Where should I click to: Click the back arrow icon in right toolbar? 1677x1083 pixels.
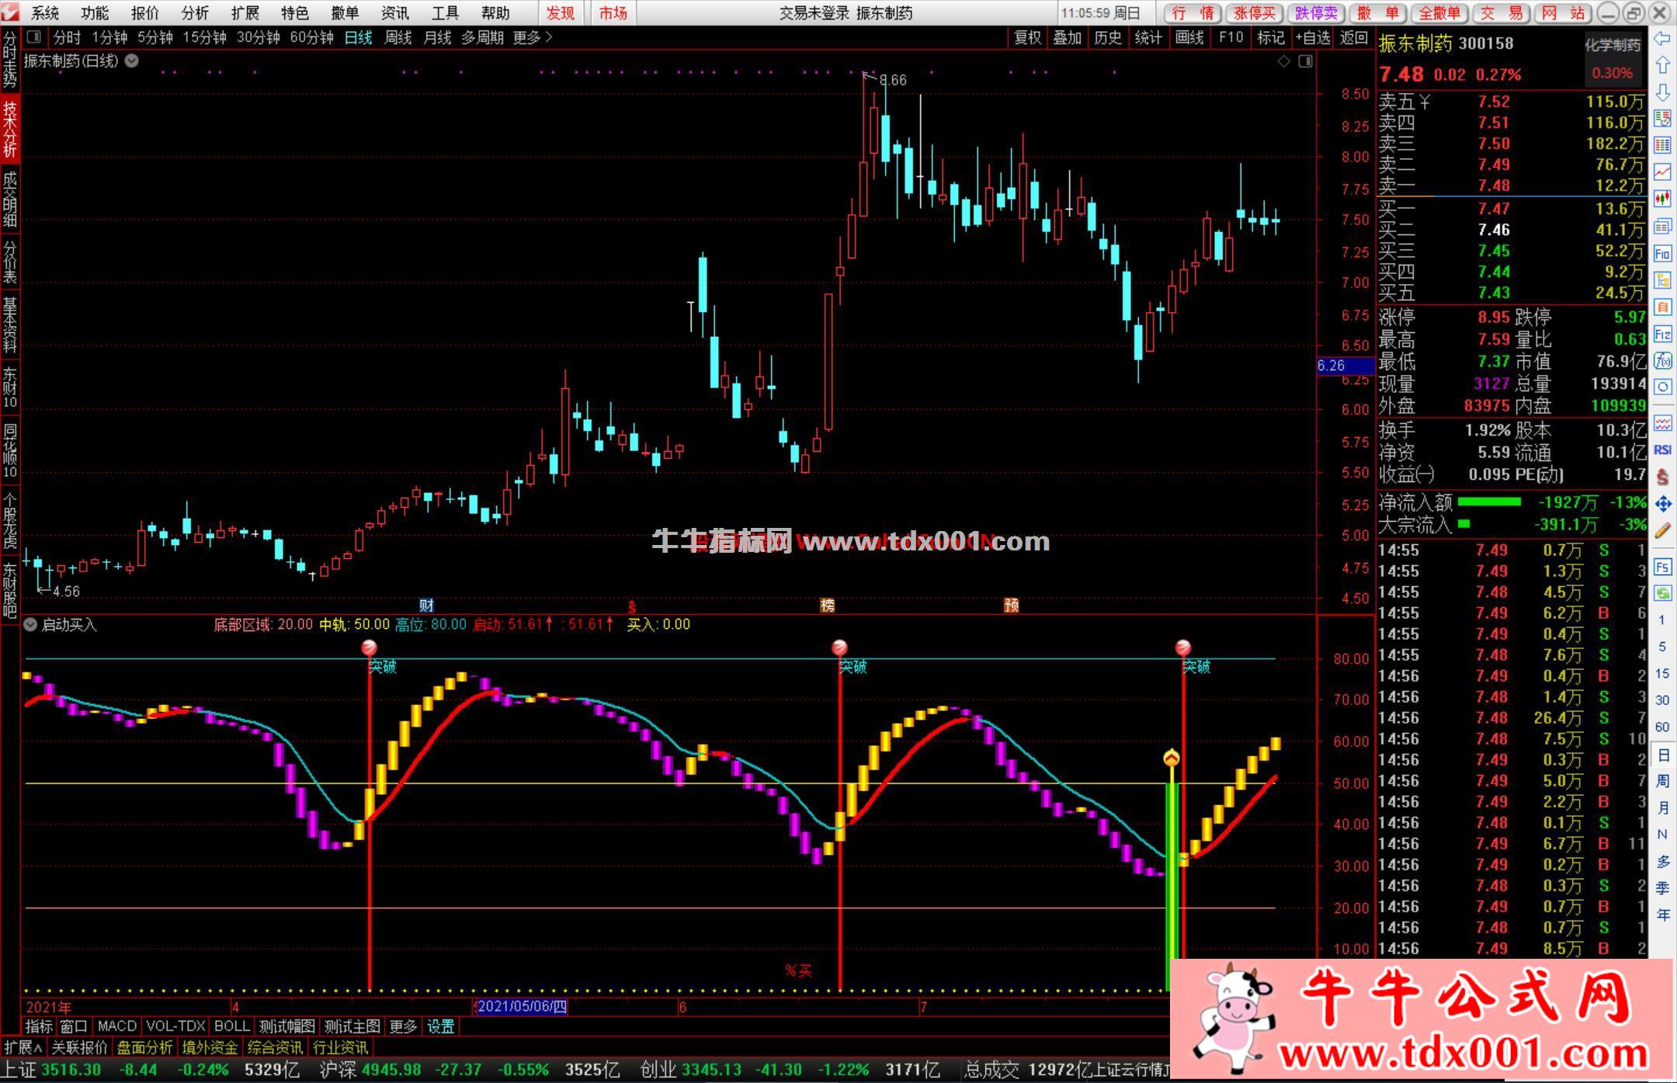pos(1662,39)
